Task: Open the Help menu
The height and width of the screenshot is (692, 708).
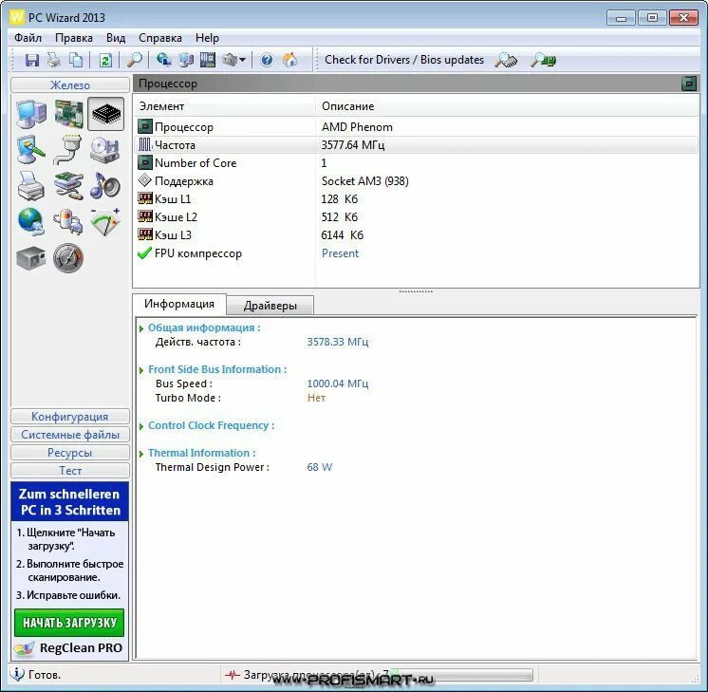Action: (207, 38)
